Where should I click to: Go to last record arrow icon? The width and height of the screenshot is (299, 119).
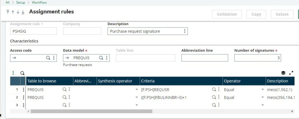[x=23, y=12]
